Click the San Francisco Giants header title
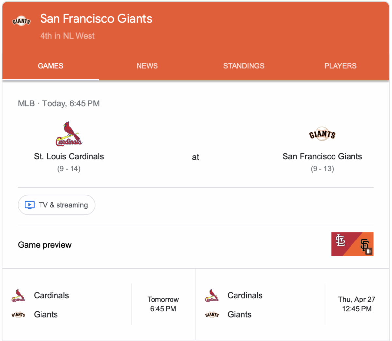The height and width of the screenshot is (341, 392). pyautogui.click(x=96, y=19)
